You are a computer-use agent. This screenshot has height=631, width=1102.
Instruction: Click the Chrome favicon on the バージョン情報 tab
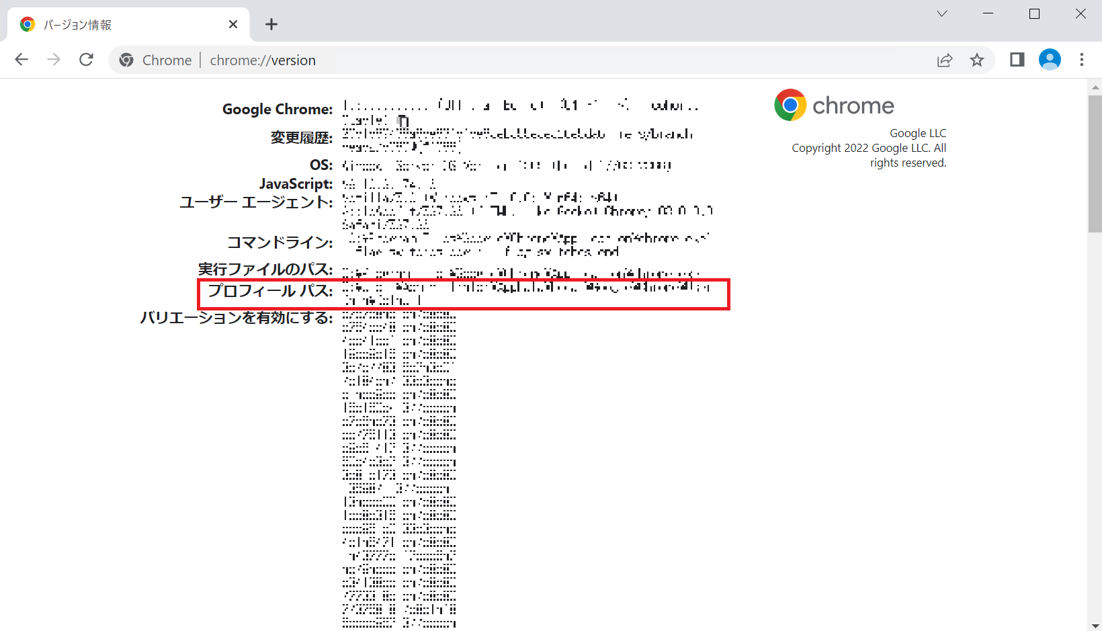click(27, 24)
